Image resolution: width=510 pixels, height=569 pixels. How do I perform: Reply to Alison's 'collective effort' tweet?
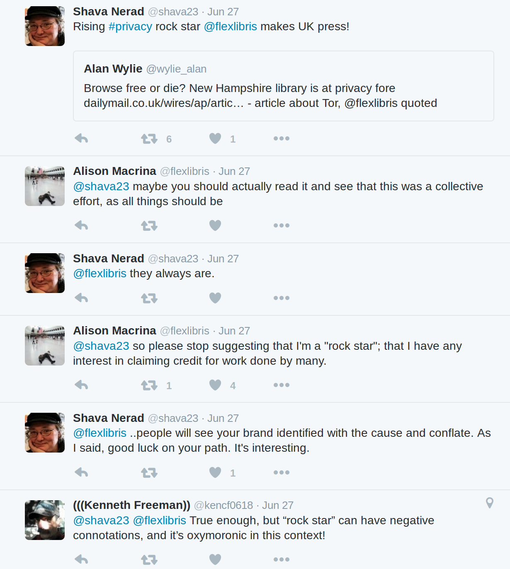(x=81, y=225)
